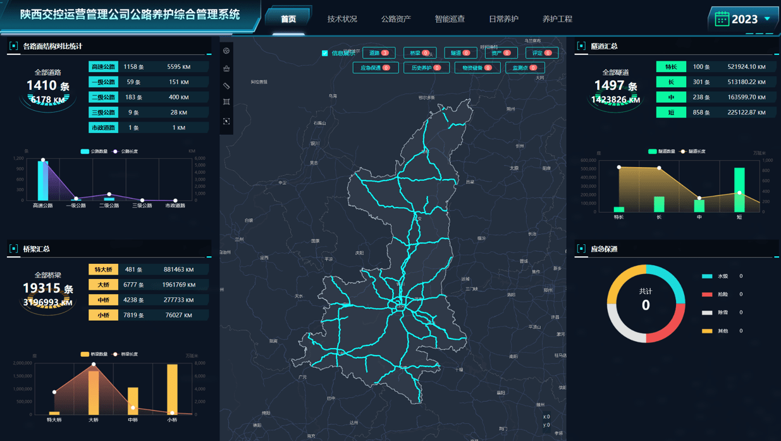Screen dimensions: 781x441
Task: Click the basemap globe icon in map toolbar
Action: [226, 51]
